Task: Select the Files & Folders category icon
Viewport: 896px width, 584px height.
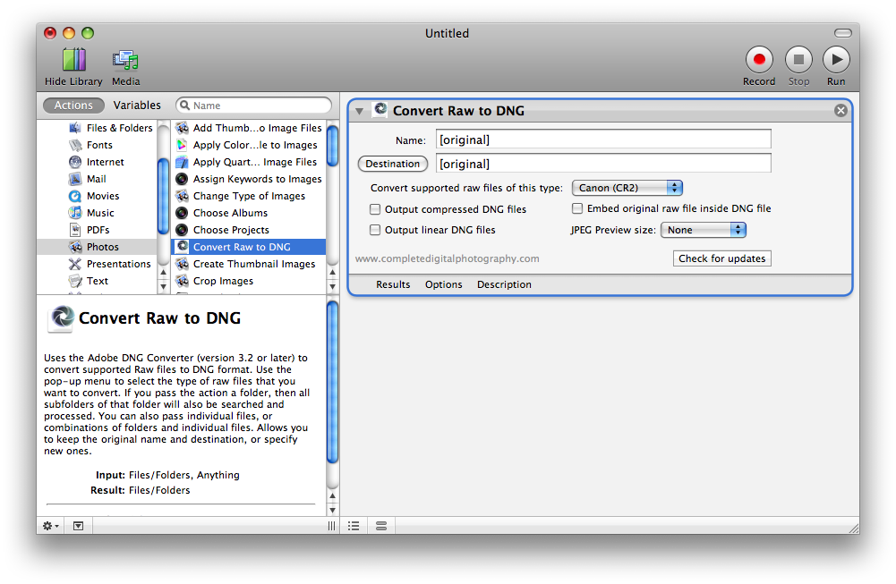Action: 75,128
